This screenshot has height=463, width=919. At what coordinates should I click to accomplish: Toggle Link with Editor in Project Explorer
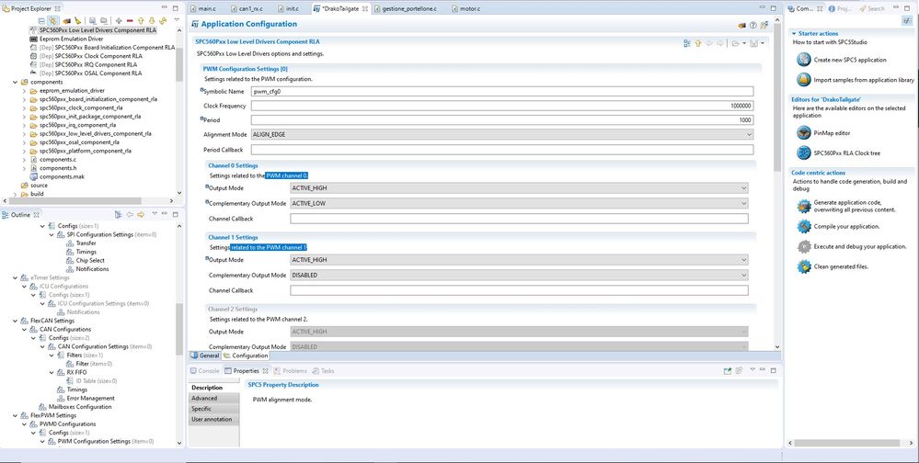[x=52, y=20]
